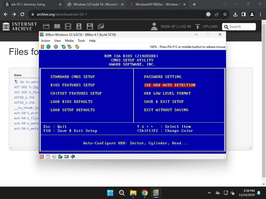Switch to WindowsNT196Disc browser tab
Screen dimensions: 266x199
(x=157, y=4)
